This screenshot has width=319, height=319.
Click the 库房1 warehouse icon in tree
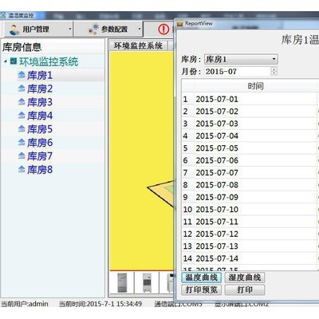pos(22,74)
